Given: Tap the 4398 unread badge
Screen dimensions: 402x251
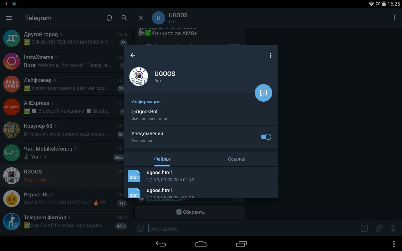Looking at the screenshot, I should click(121, 226).
